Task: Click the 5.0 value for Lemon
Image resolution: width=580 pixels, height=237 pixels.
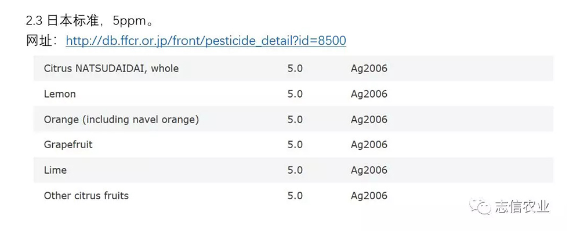Action: 295,94
